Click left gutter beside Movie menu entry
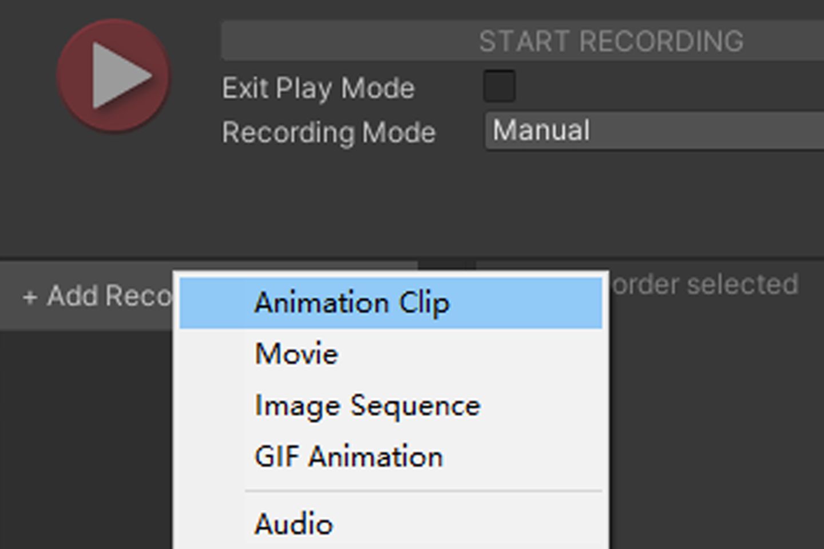Image resolution: width=824 pixels, height=549 pixels. pyautogui.click(x=212, y=354)
